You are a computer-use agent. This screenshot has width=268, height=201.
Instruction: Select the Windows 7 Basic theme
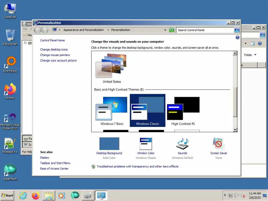[x=112, y=111]
